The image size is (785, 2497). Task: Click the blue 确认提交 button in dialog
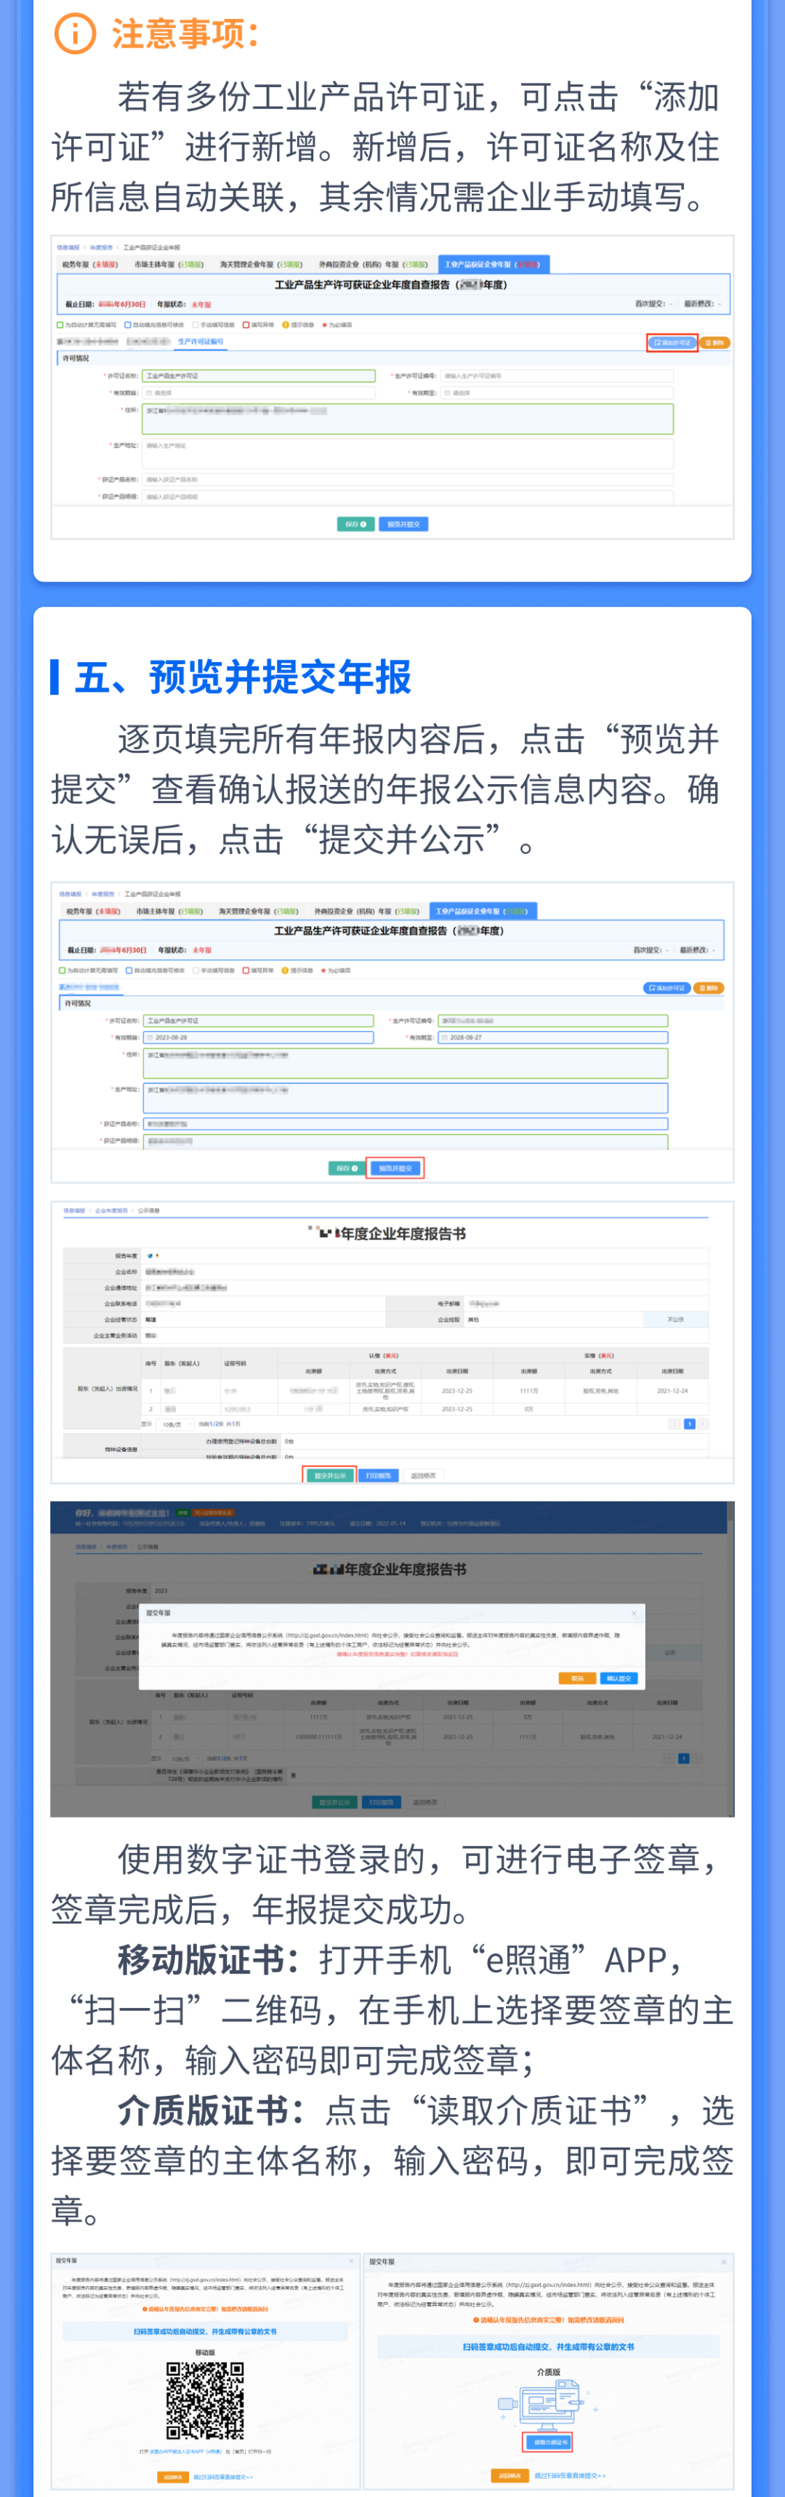coord(619,1678)
